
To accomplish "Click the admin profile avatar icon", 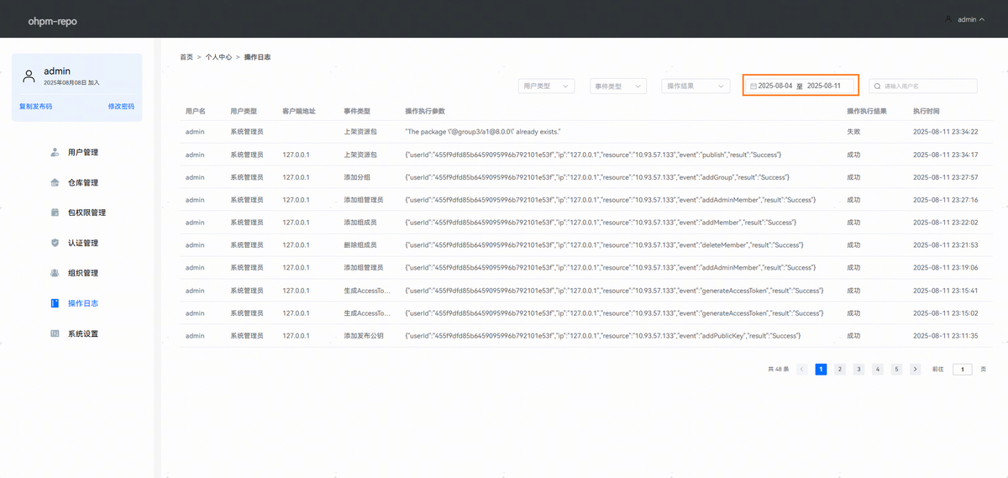I will 29,76.
